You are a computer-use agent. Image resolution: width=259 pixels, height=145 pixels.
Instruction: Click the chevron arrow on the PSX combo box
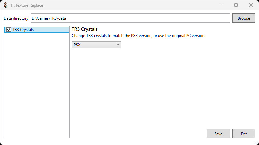[118, 45]
